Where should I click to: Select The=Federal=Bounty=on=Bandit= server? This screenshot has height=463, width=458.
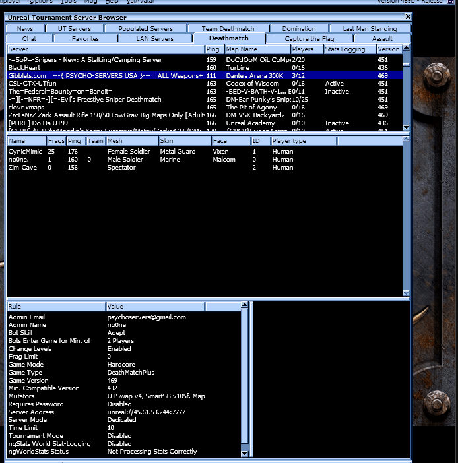(x=205, y=92)
